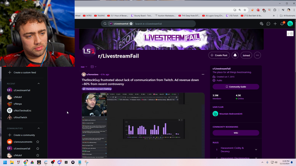The width and height of the screenshot is (296, 166).
Task: Click the search in r/LivestreamFail field
Action: point(164,24)
